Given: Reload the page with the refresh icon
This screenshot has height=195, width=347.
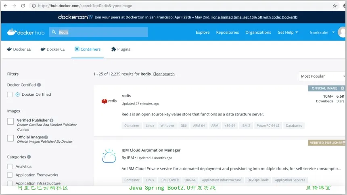Looking at the screenshot, I should [x=23, y=6].
